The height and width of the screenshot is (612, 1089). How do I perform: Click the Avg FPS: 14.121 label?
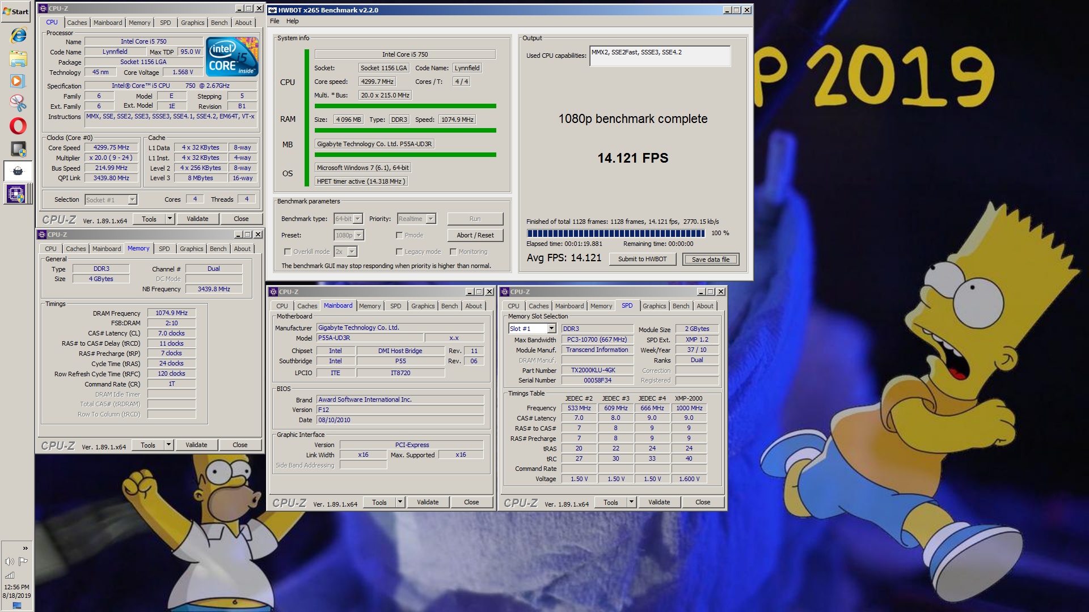click(564, 258)
